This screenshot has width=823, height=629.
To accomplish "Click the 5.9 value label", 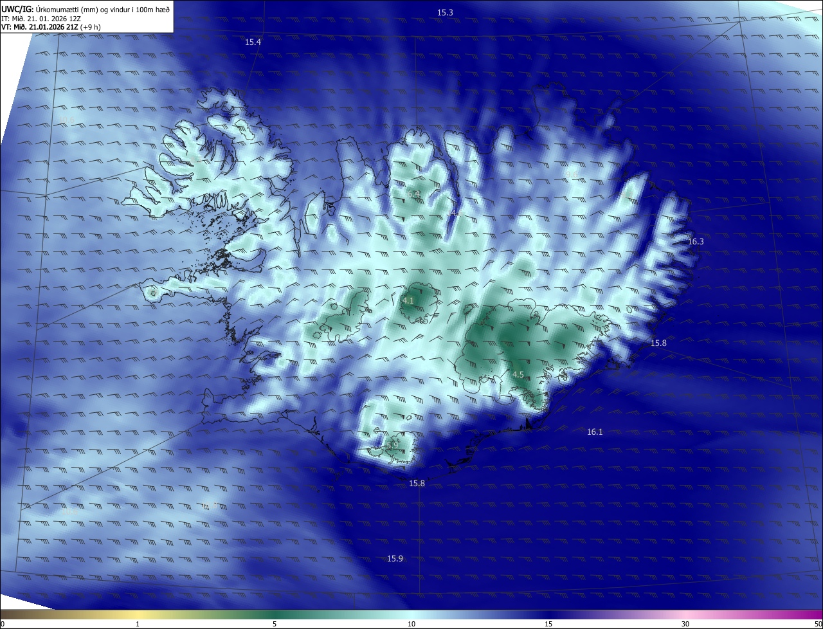I will coord(392,444).
